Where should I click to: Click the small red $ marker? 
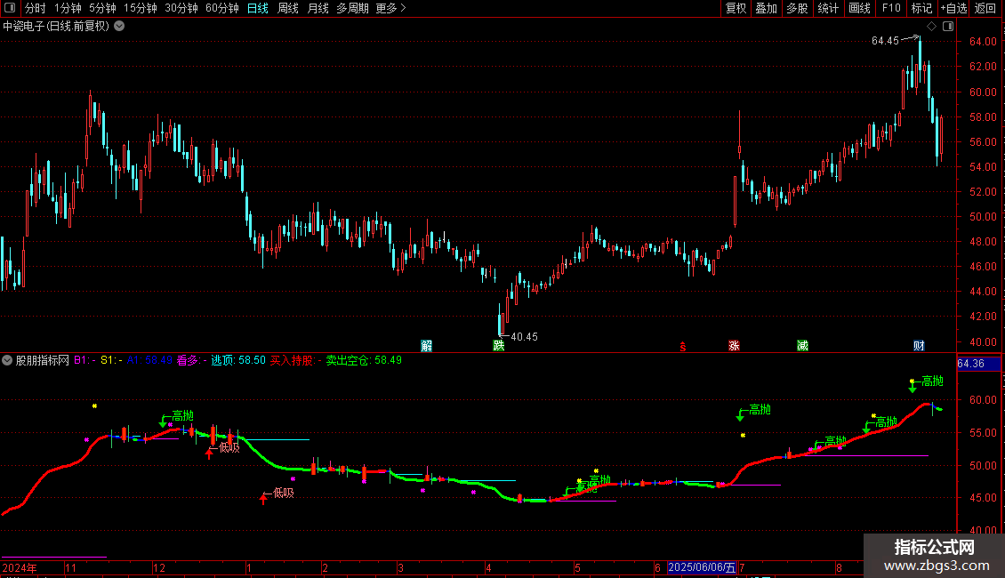point(683,347)
